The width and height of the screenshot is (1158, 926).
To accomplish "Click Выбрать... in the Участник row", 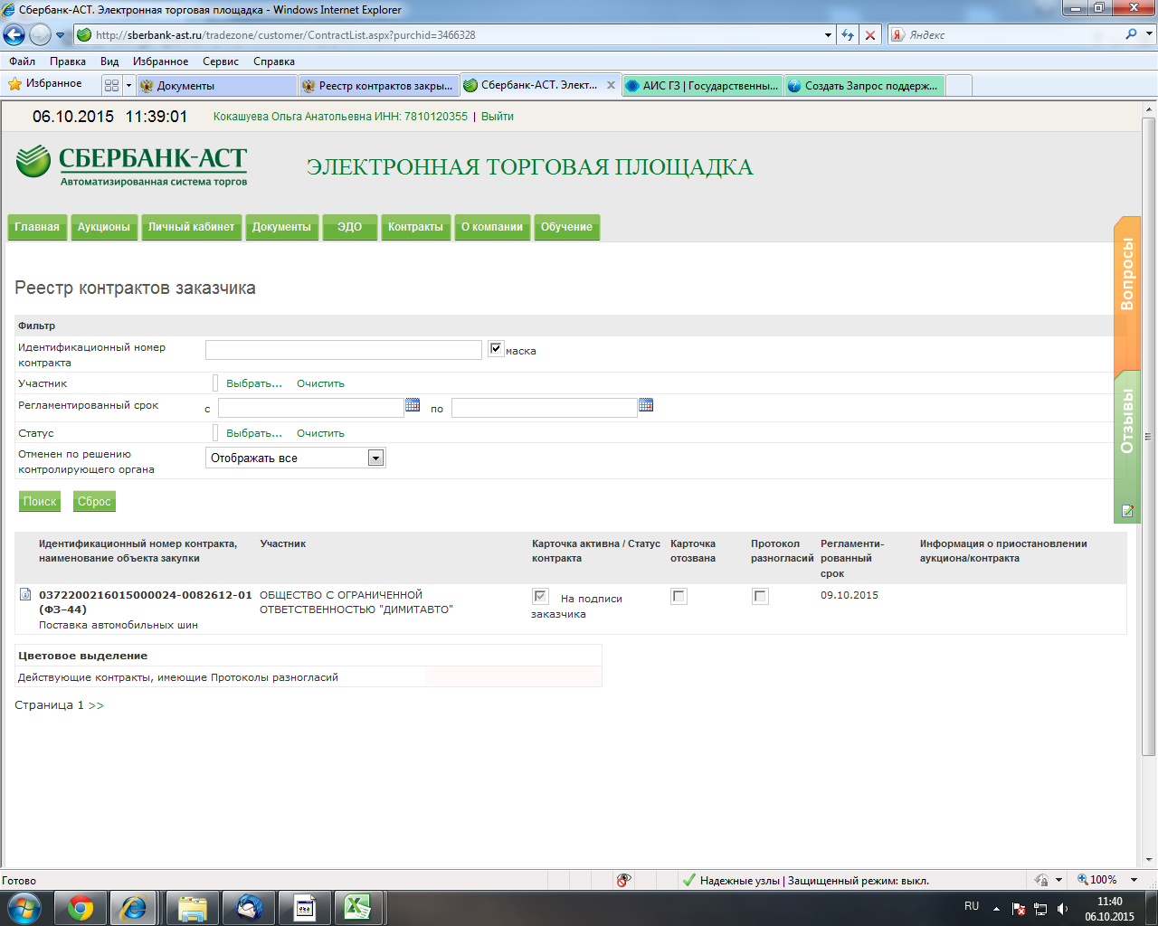I will 254,383.
